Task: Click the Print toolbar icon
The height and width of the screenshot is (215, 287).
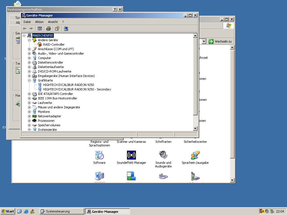Action: tap(48, 29)
